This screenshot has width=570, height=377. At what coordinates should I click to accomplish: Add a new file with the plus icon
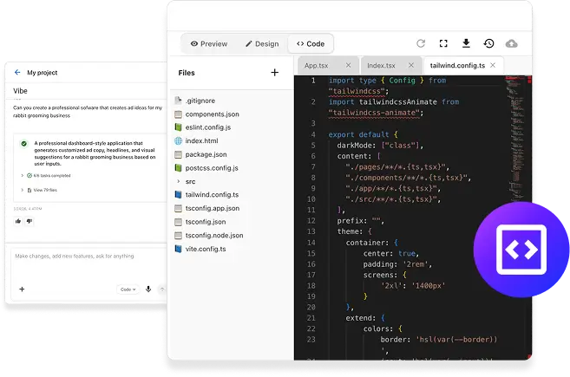pos(275,73)
